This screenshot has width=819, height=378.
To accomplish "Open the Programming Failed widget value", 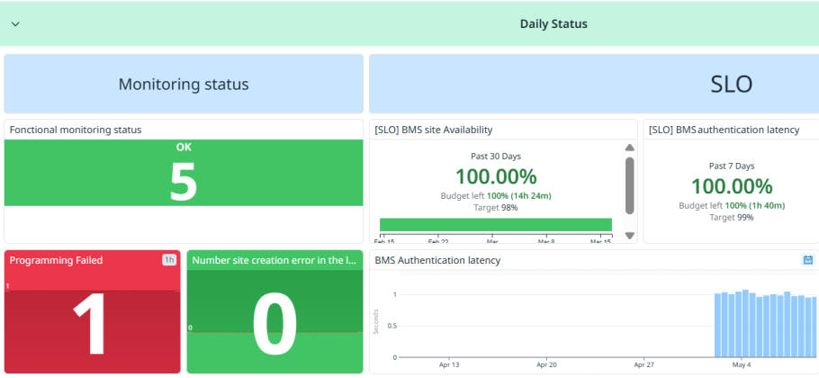I will (x=93, y=321).
